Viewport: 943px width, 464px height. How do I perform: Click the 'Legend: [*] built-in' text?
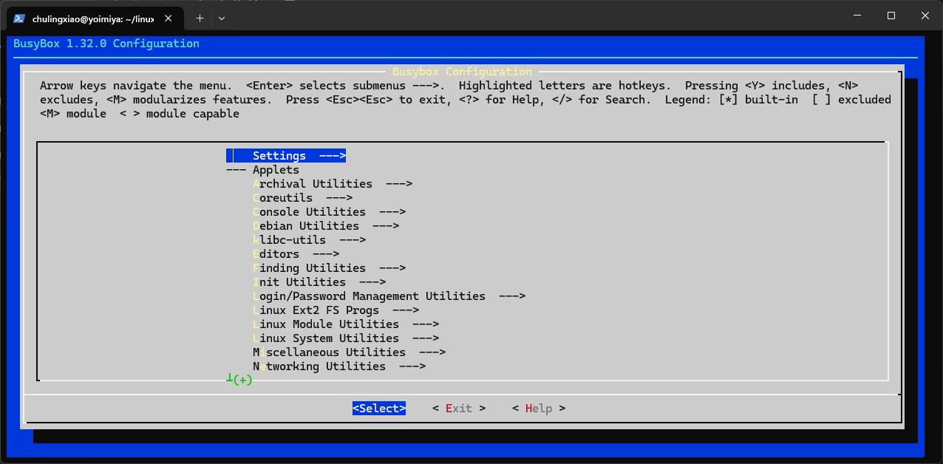[x=731, y=100]
